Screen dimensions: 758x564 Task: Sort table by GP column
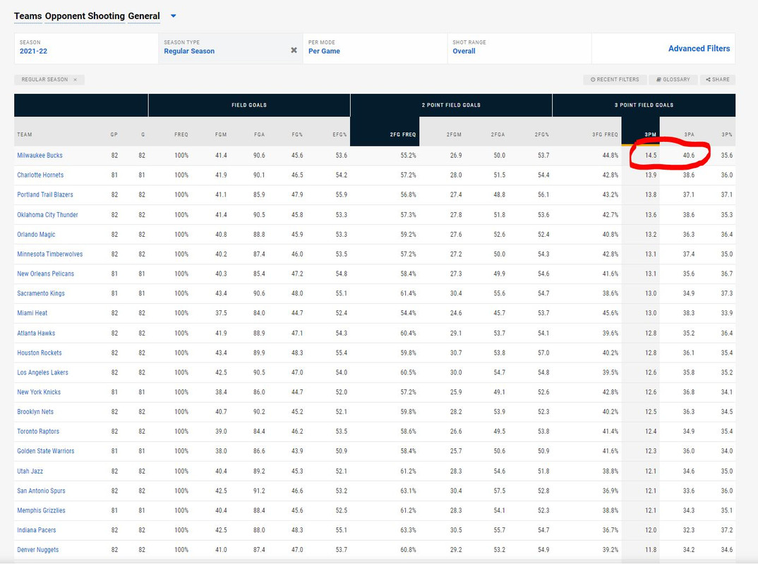[114, 135]
